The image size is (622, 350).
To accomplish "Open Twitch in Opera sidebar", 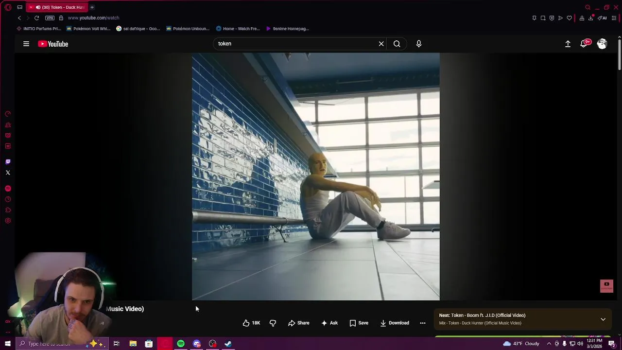I will point(8,162).
